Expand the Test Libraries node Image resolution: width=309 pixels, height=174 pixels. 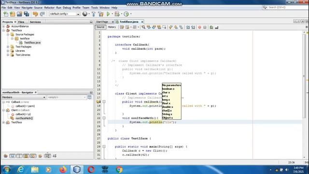click(8, 55)
